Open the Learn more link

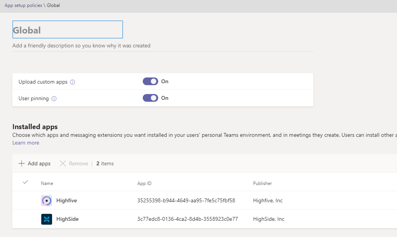click(x=25, y=143)
